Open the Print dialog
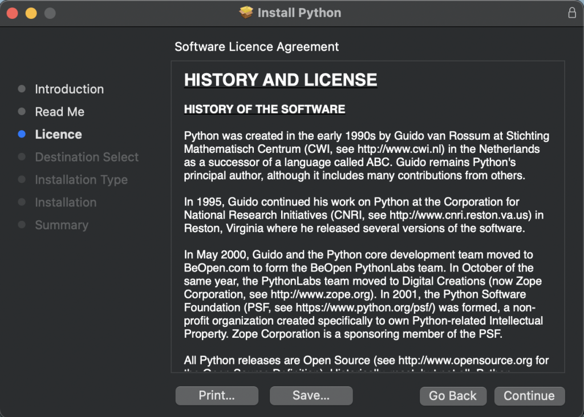This screenshot has height=417, width=584. 217,395
